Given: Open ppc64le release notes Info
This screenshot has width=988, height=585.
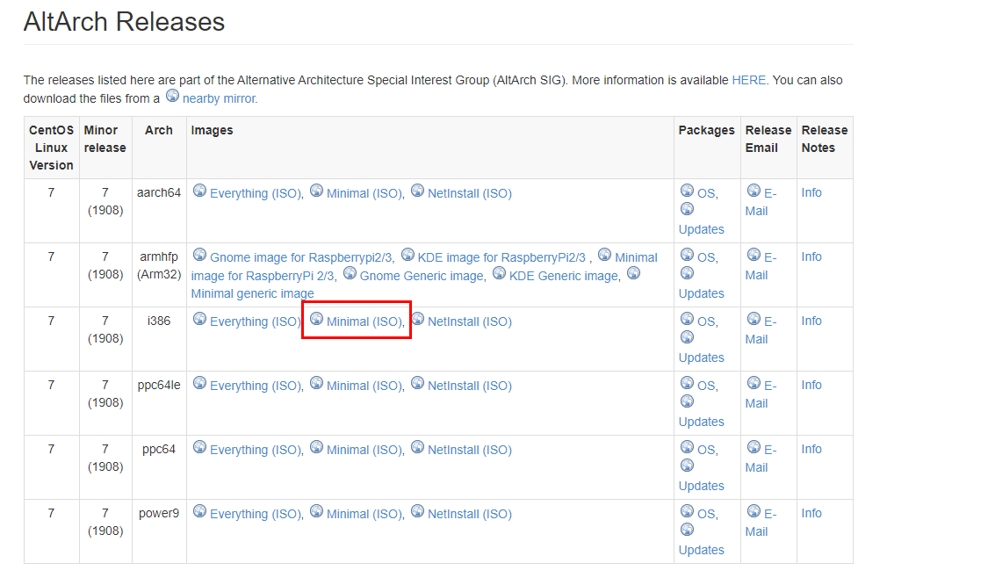Looking at the screenshot, I should coord(811,385).
